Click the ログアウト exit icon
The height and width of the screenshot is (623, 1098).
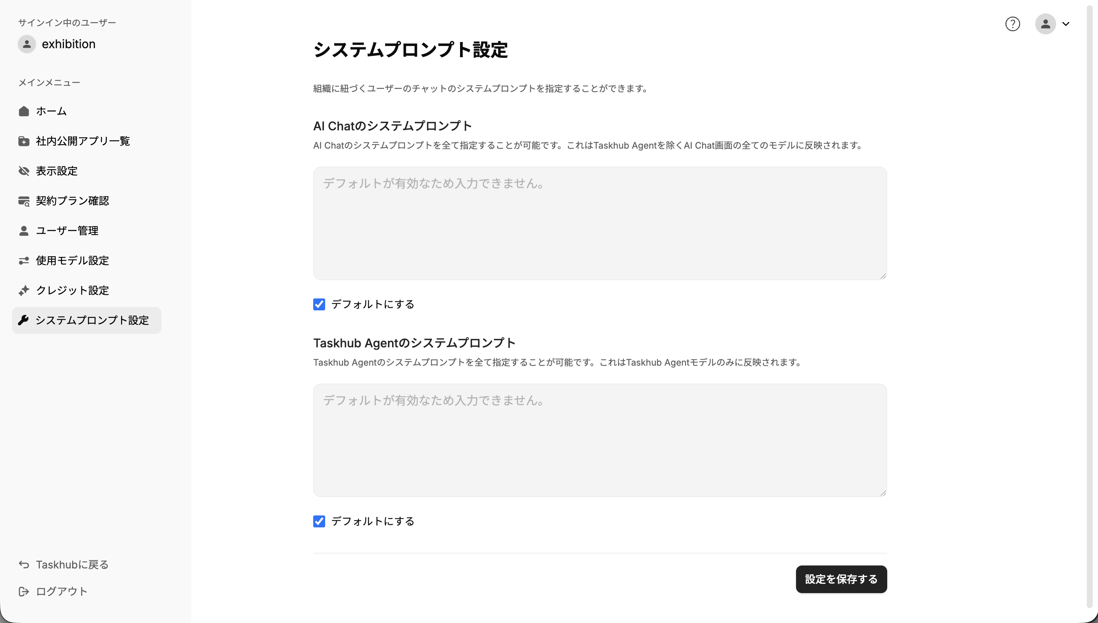click(x=24, y=591)
